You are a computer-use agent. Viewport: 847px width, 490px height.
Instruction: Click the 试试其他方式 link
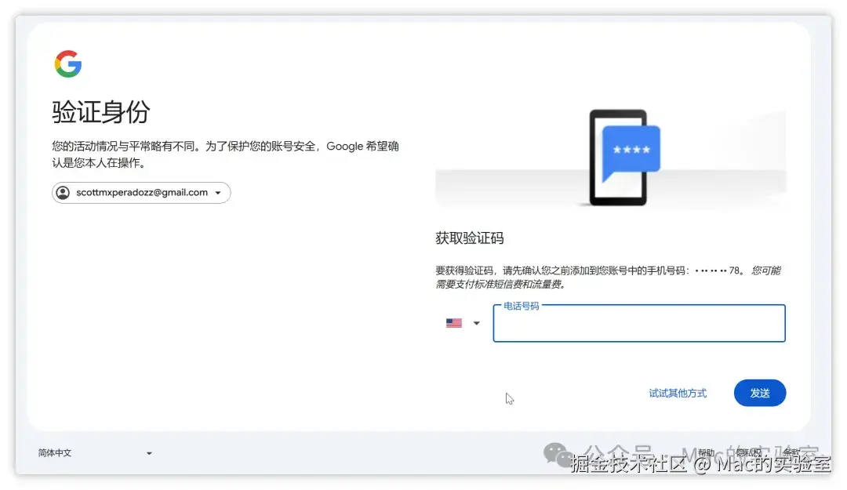pyautogui.click(x=678, y=394)
